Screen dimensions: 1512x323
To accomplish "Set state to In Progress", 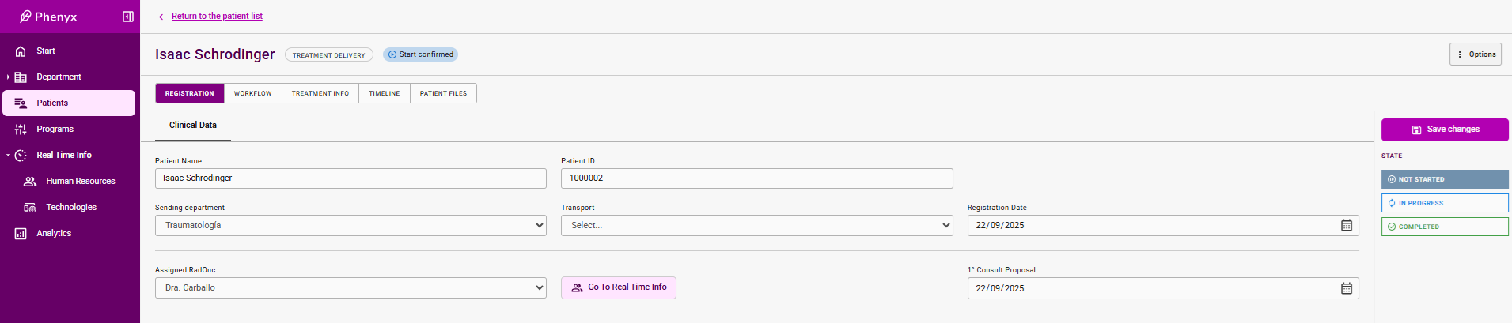I will pos(1444,203).
